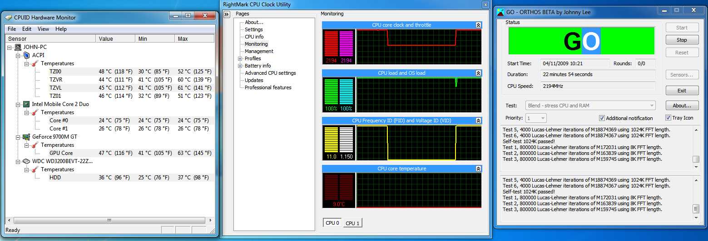Toggle the Additional notification checkbox
The height and width of the screenshot is (241, 708).
pyautogui.click(x=602, y=118)
